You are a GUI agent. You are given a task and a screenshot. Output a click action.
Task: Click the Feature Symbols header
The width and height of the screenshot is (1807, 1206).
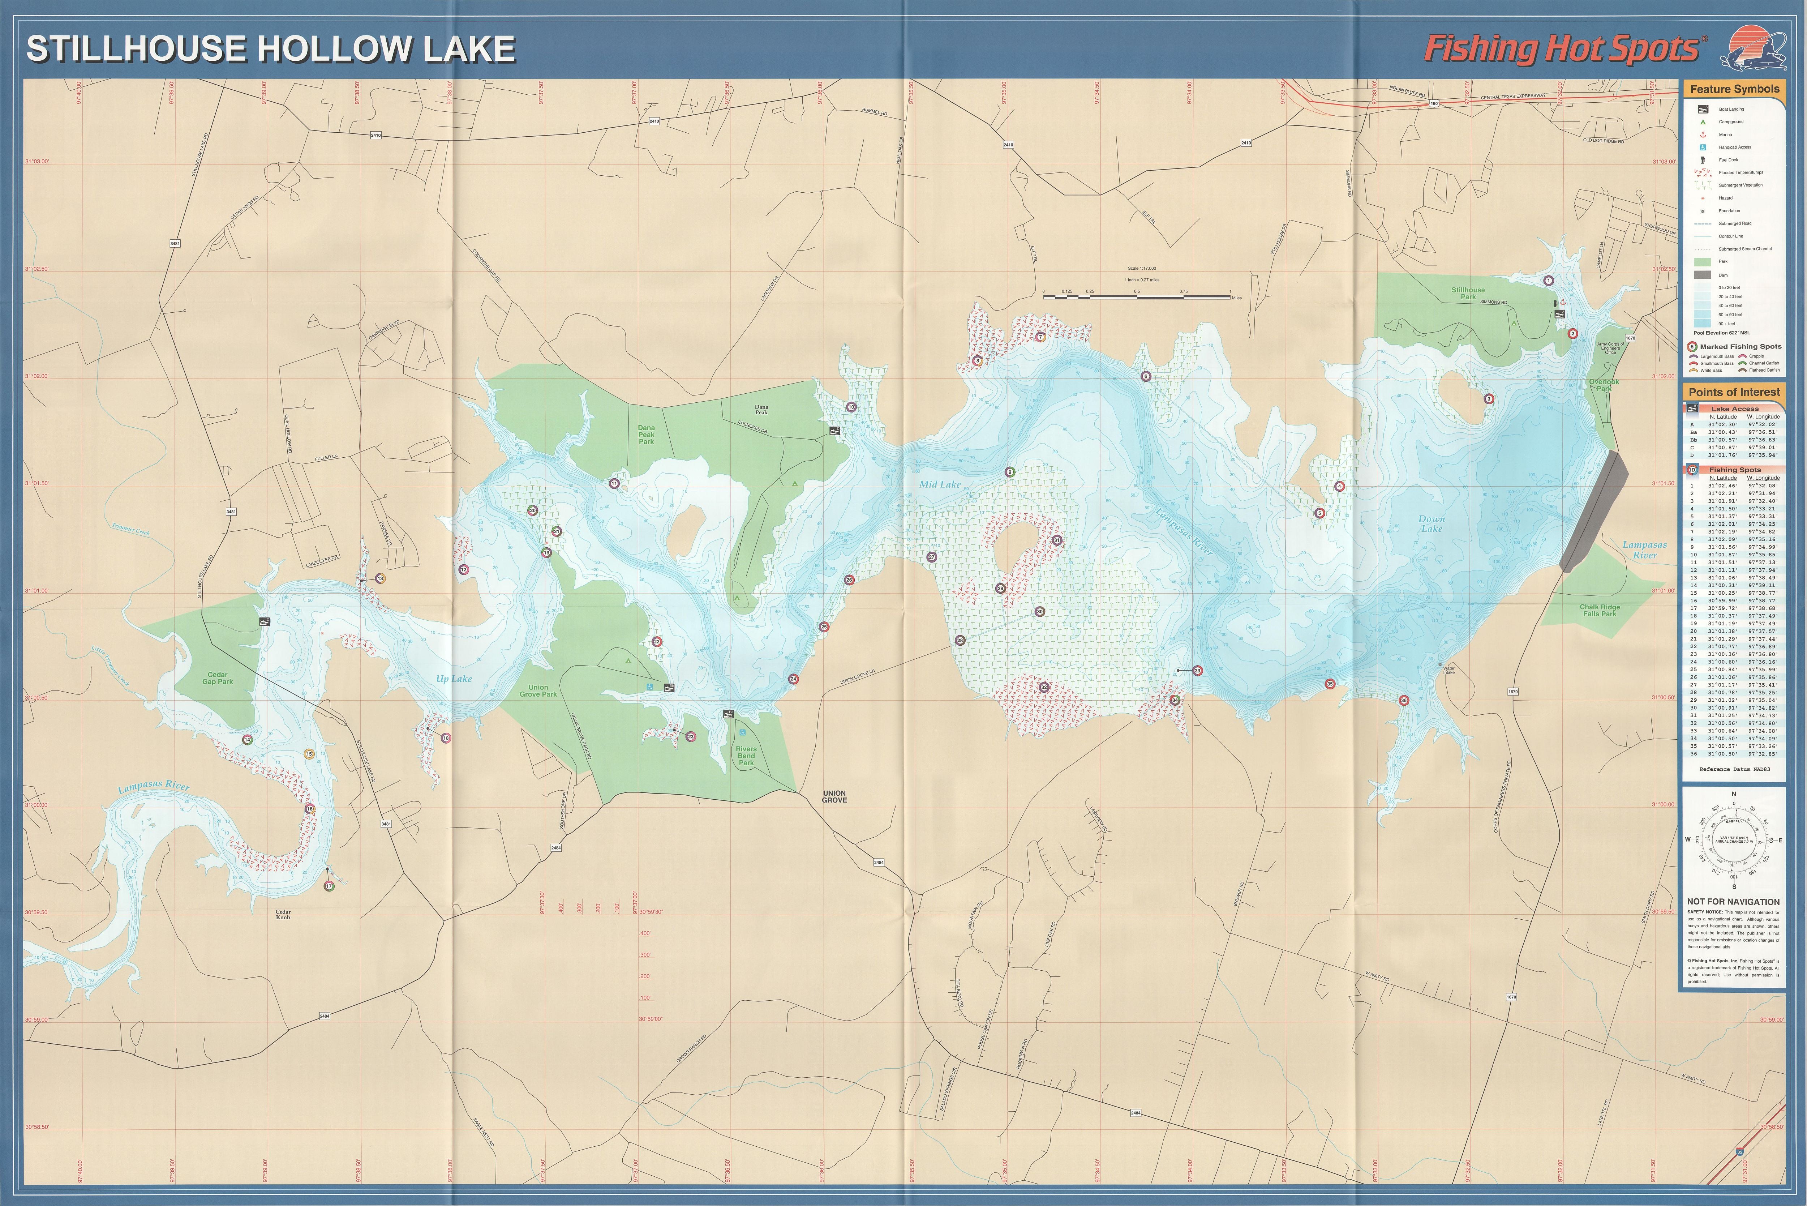(x=1734, y=89)
